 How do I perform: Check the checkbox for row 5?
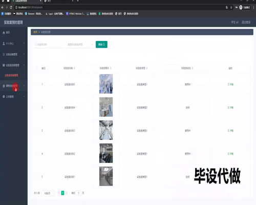pyautogui.click(x=37, y=177)
